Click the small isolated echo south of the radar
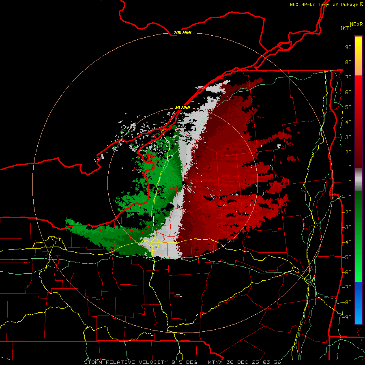This screenshot has height=365, width=365. 176,295
